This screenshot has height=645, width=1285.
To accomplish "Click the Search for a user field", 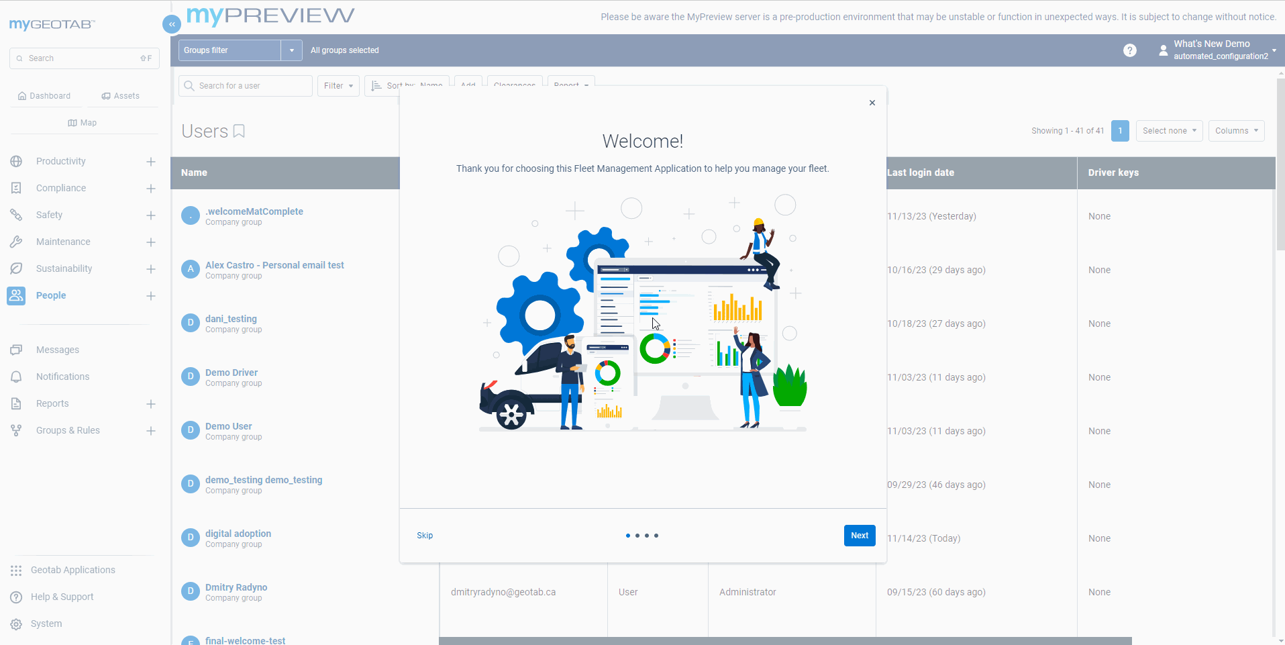I will pos(245,85).
